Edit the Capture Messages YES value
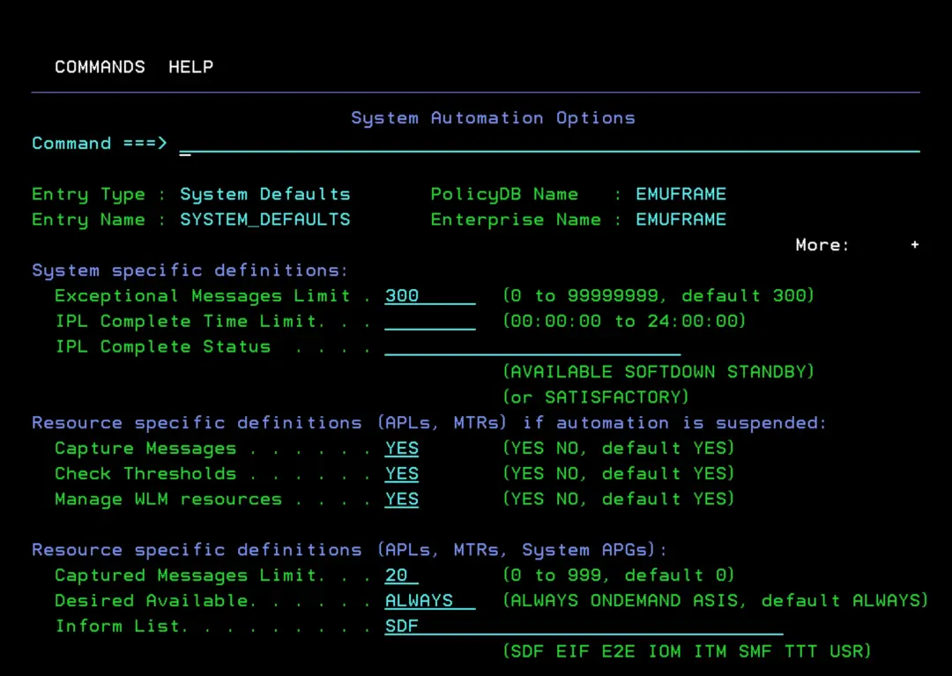This screenshot has height=676, width=952. tap(401, 449)
